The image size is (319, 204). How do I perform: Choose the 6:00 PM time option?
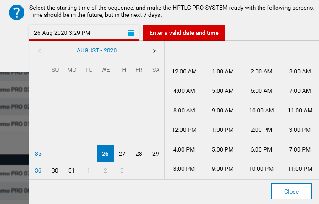pos(261,149)
